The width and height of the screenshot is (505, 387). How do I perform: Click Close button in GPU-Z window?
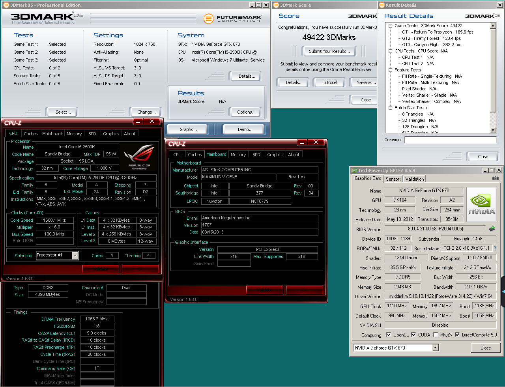click(486, 348)
